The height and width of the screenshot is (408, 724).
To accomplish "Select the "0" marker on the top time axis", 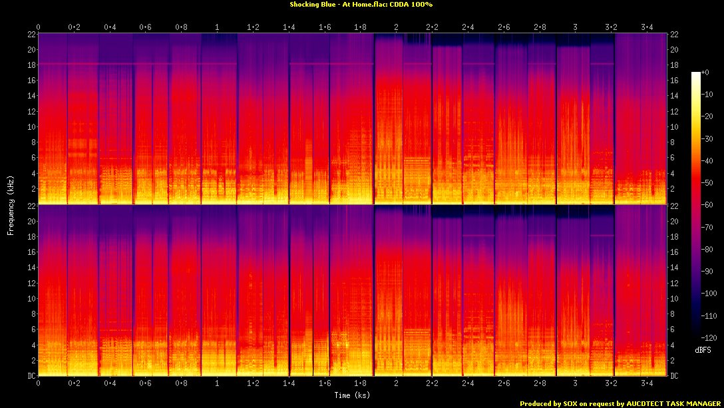I will pyautogui.click(x=39, y=27).
